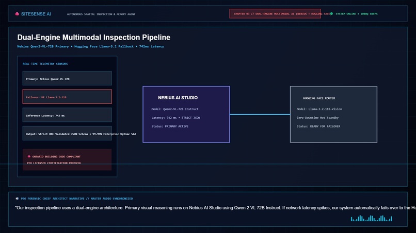Screen dimensions: 416x233
Task: Click the 'NEBIUS AI STUDIO' node title
Action: click(x=178, y=98)
